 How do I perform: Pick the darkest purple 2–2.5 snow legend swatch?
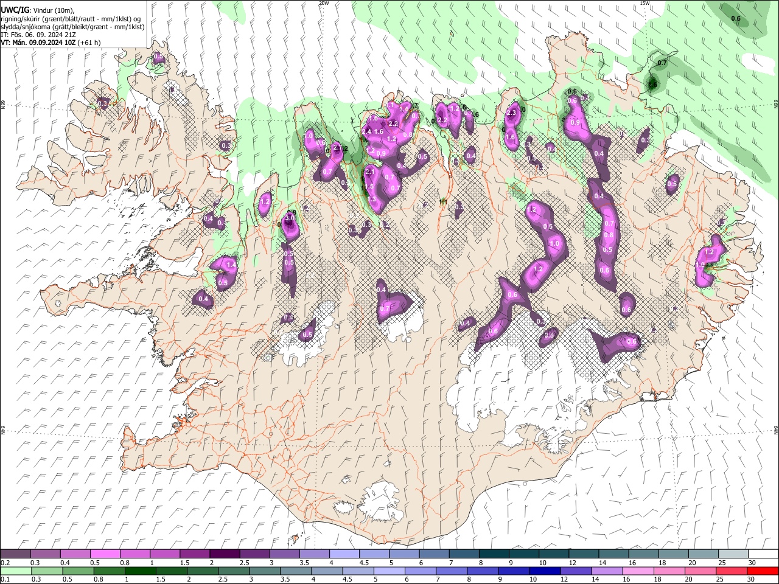click(225, 554)
